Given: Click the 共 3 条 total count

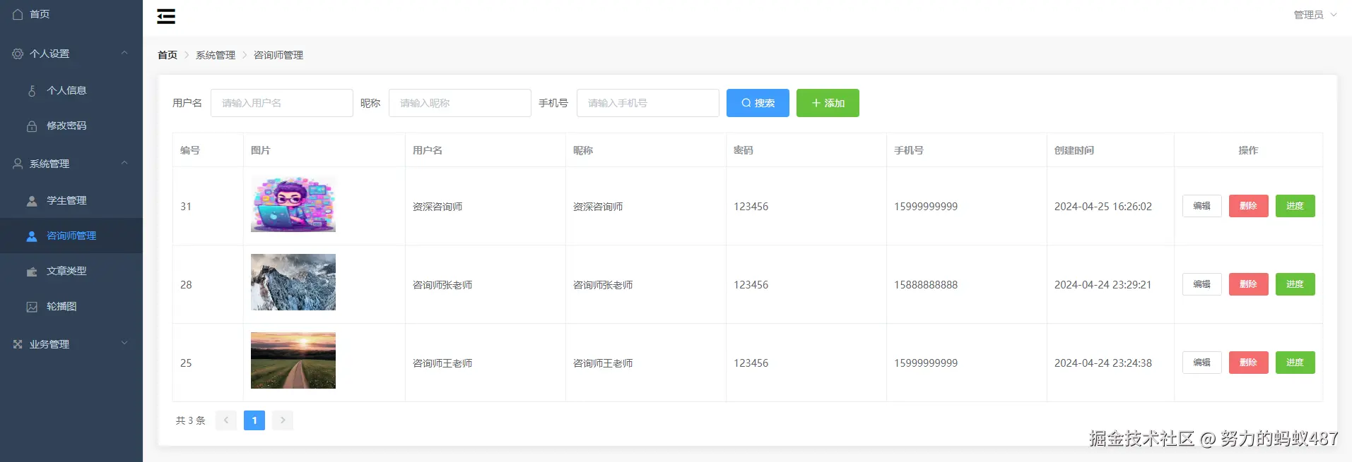Looking at the screenshot, I should click(x=191, y=420).
